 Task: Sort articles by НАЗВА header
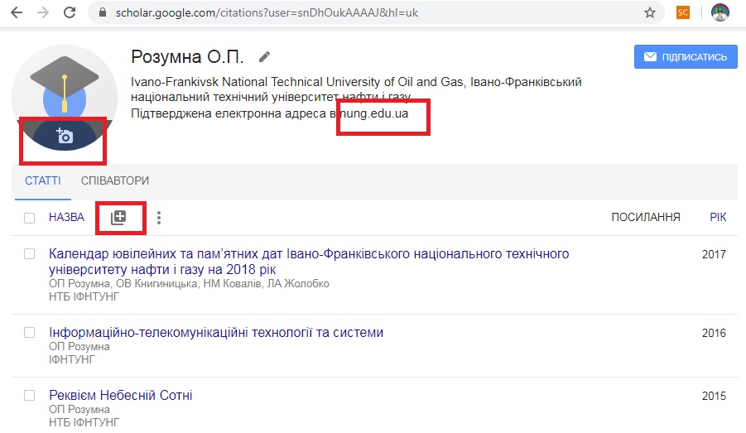tap(66, 218)
